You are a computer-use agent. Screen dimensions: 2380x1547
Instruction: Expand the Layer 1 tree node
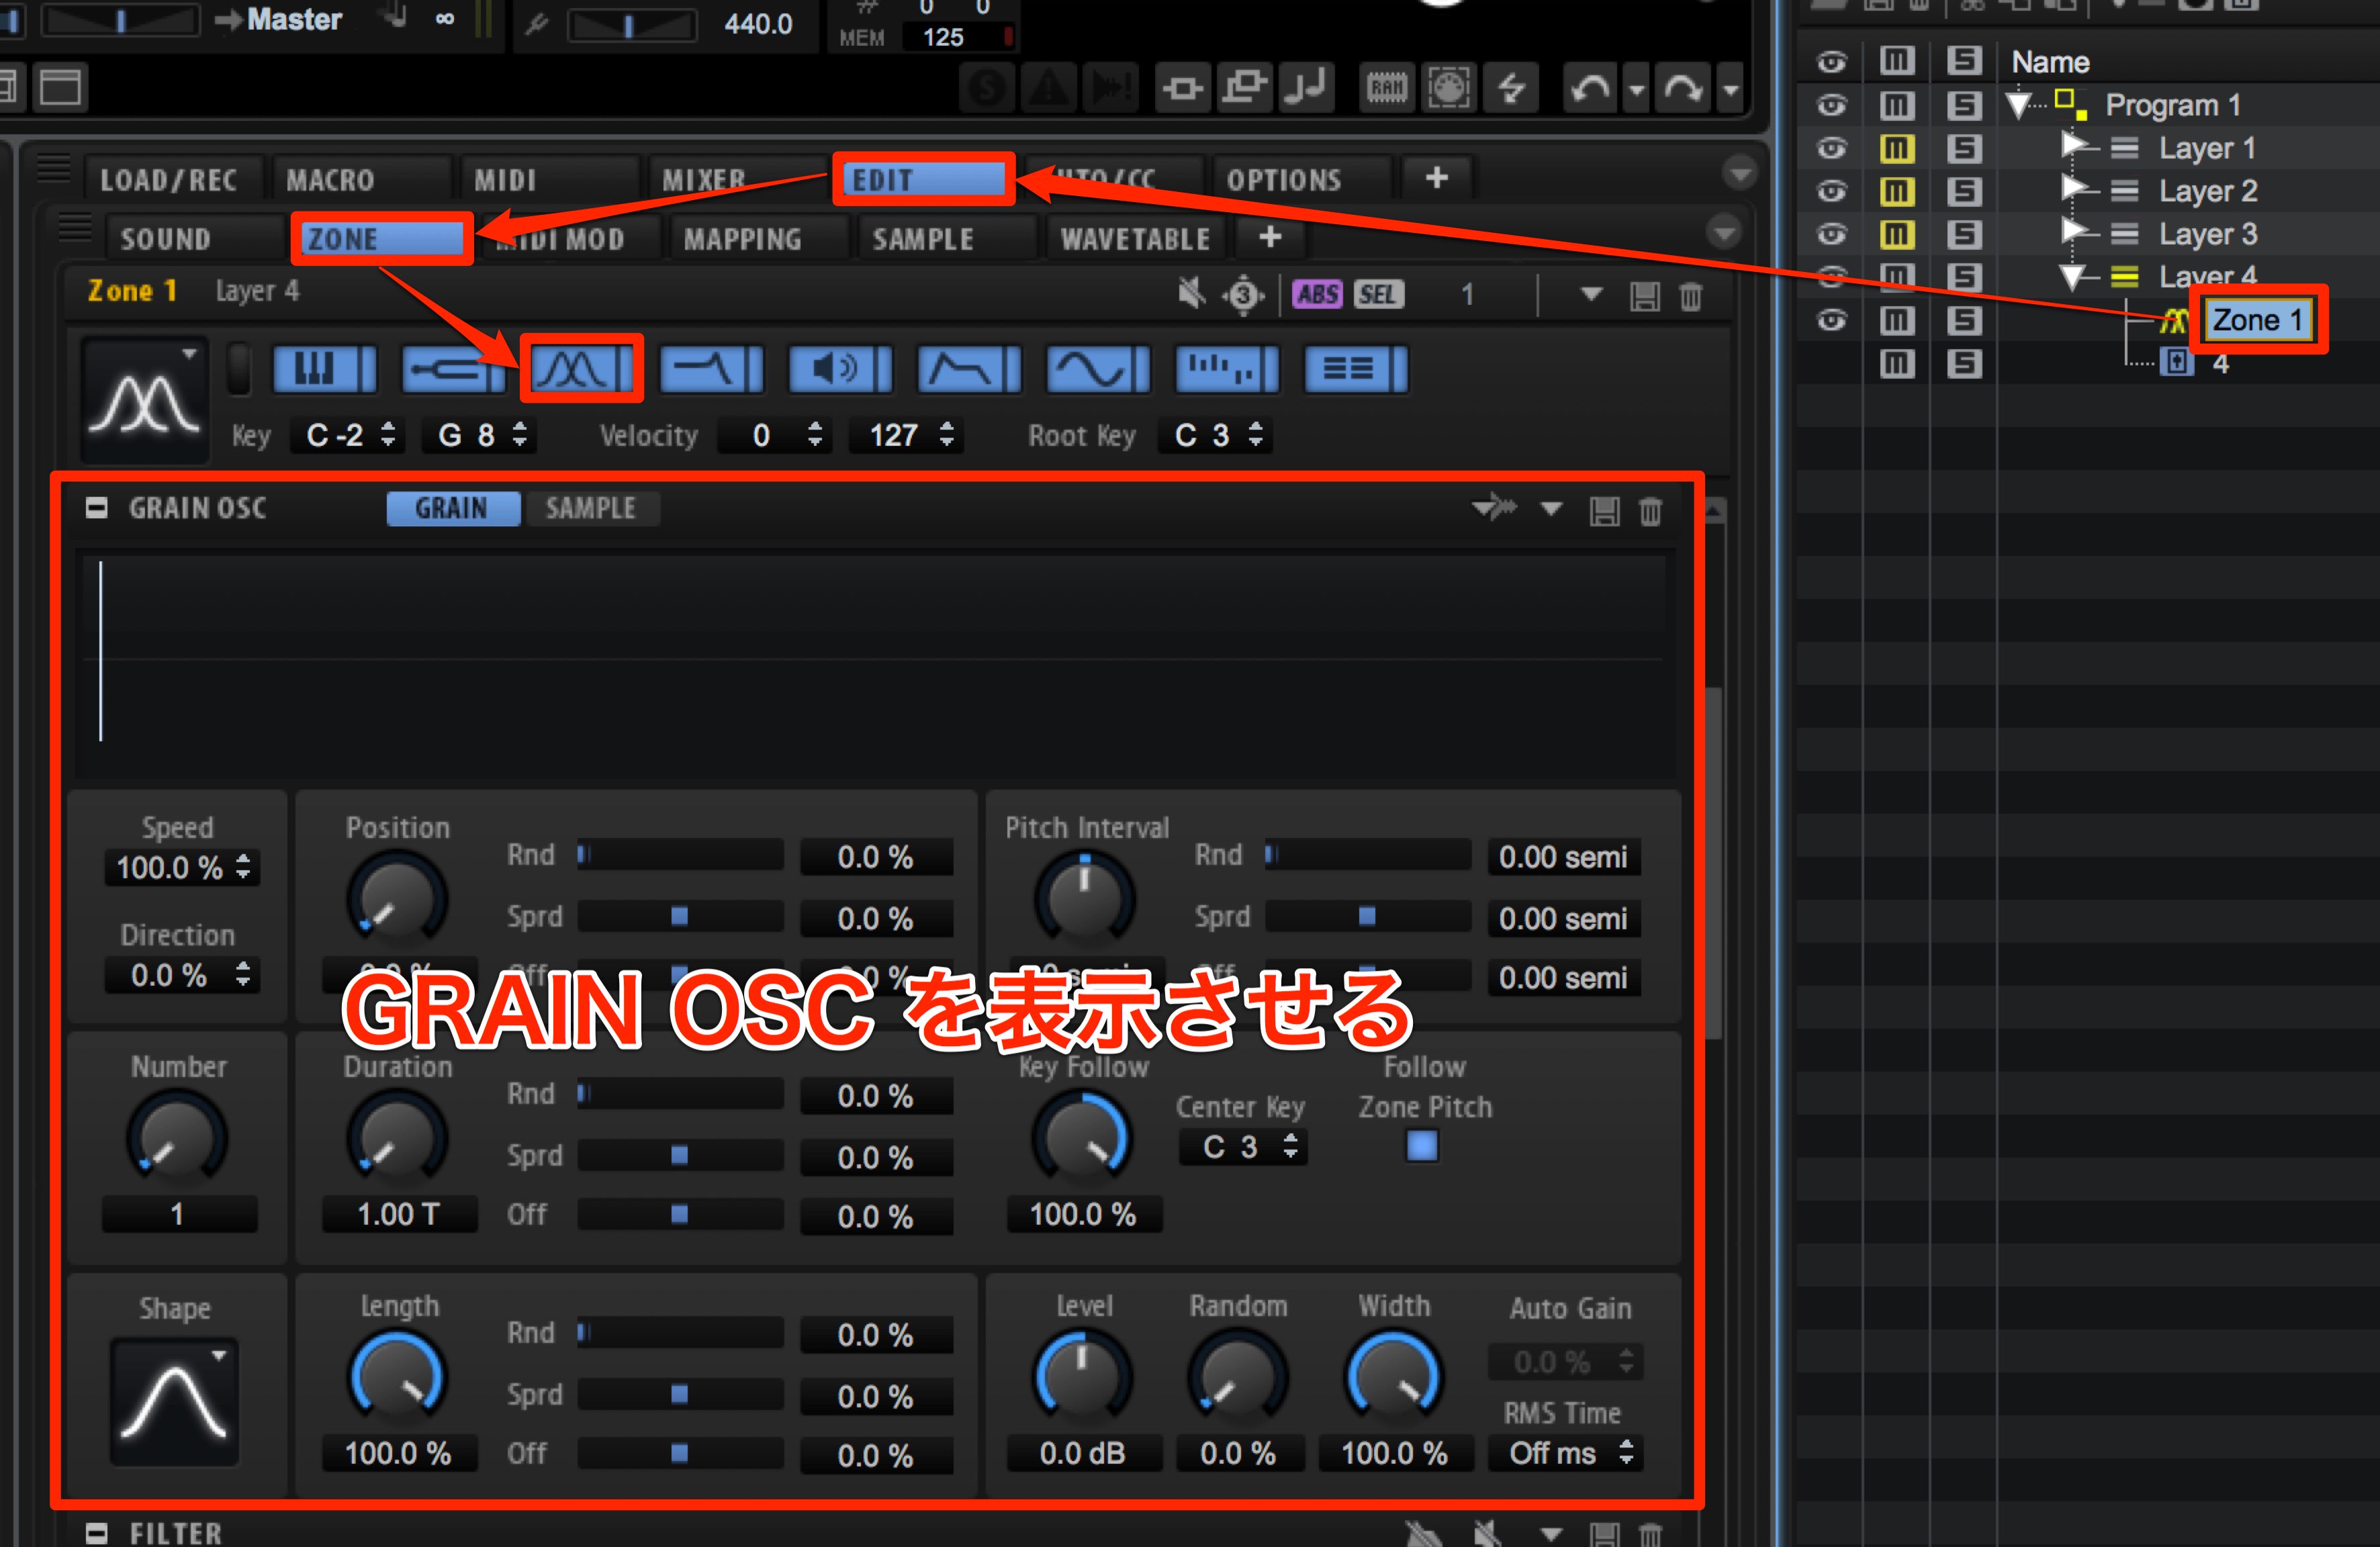[x=2073, y=146]
